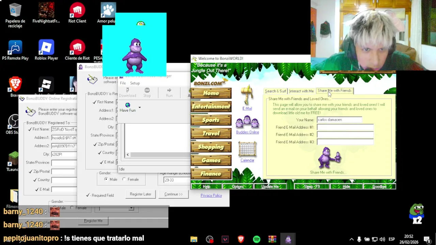Screen dimensions: 436x245
Task: Open the Home wooden sign in BonziWORLD
Action: (x=211, y=93)
